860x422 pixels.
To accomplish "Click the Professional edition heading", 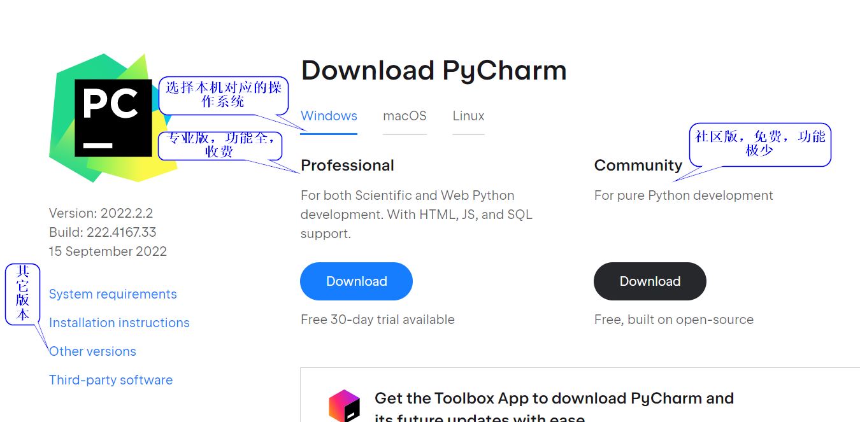I will point(347,165).
